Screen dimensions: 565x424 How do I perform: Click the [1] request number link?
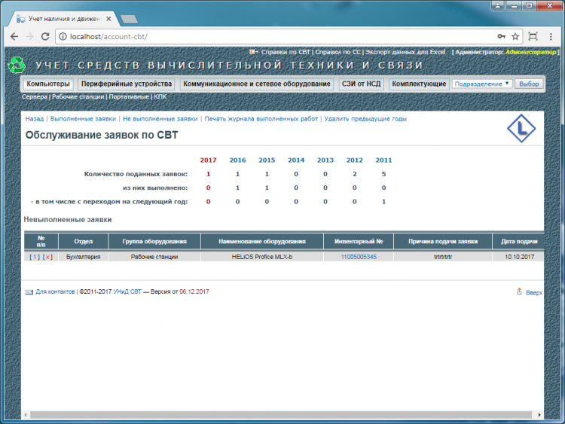35,257
